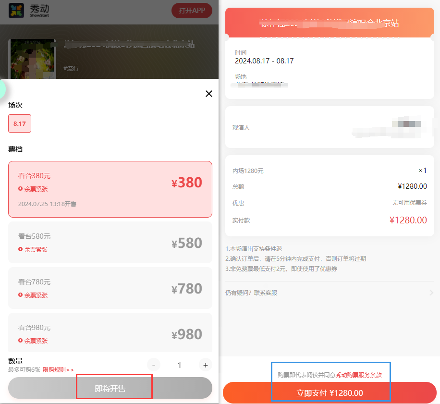Open the 限购规则 purchase limit link

click(x=58, y=370)
